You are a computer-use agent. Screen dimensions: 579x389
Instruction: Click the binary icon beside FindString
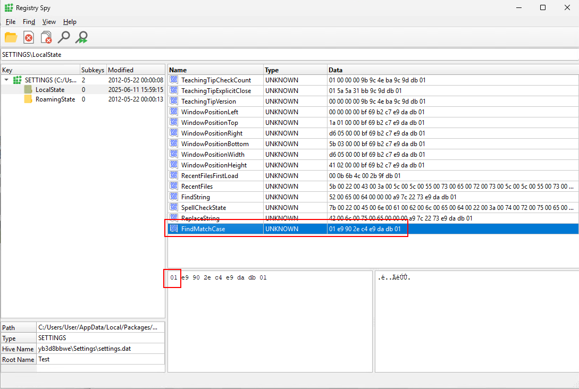point(174,197)
